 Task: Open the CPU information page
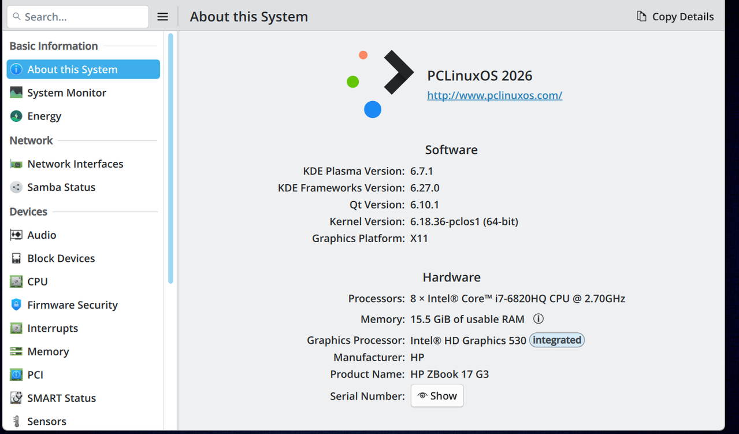tap(83, 281)
